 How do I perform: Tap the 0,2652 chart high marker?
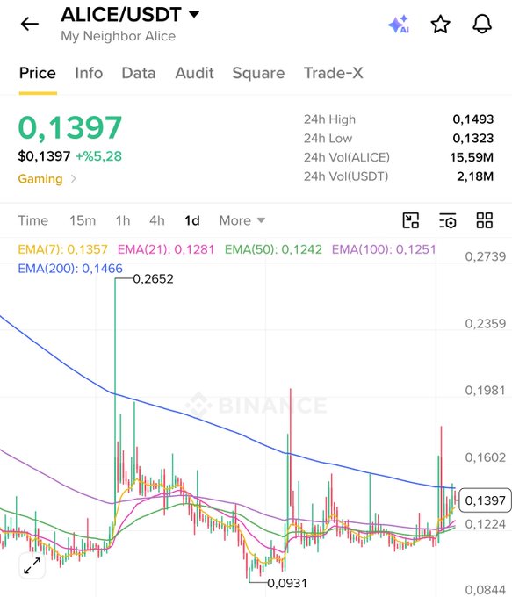153,279
